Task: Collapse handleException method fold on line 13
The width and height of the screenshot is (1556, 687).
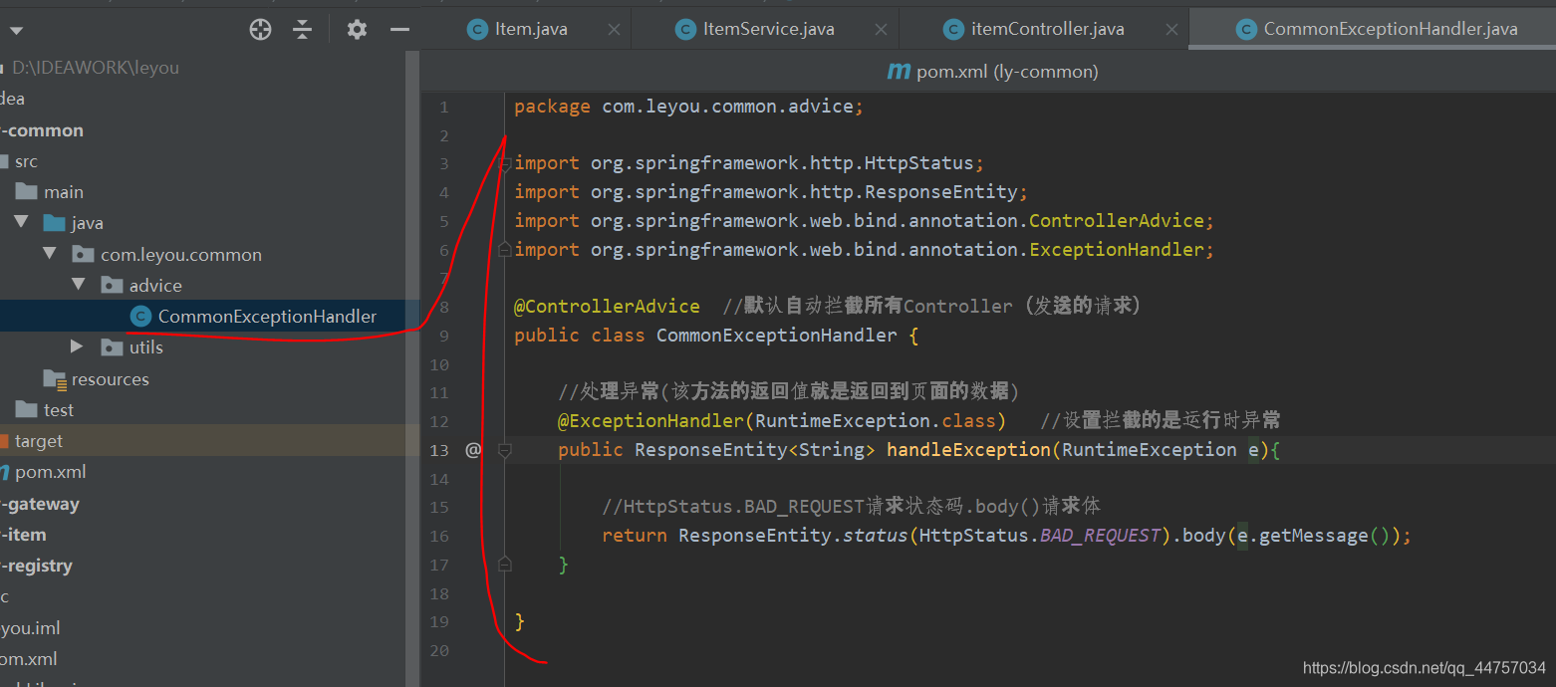Action: pos(504,451)
